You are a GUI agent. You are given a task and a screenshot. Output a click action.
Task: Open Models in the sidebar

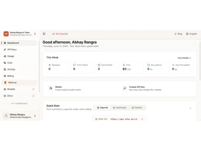tap(19, 89)
